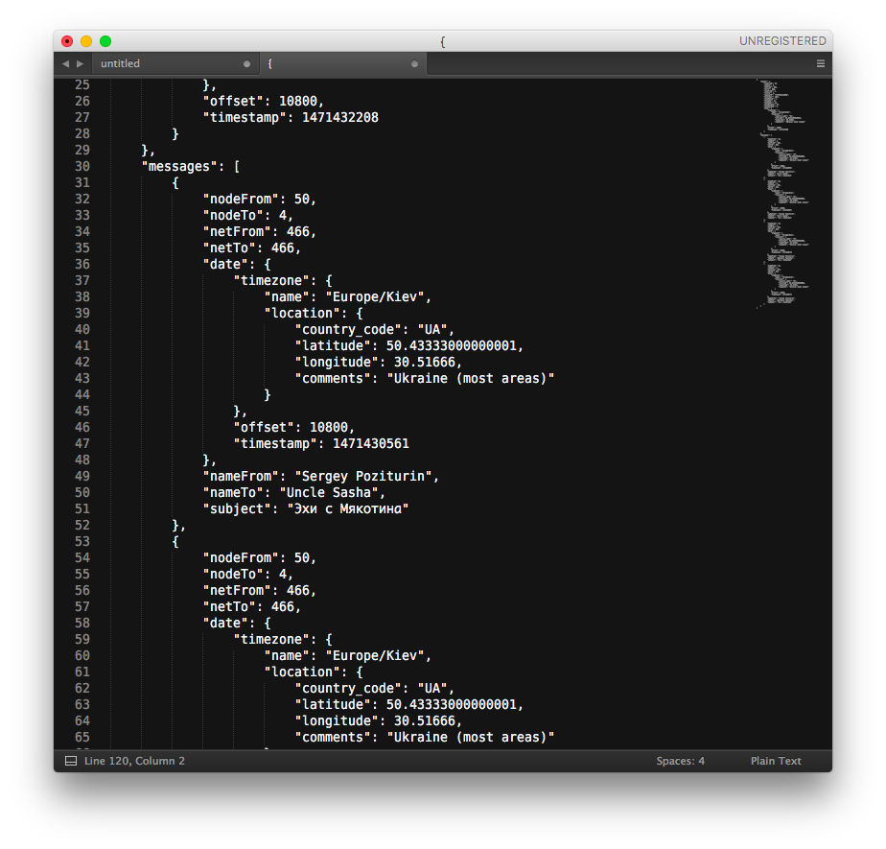Place cursor on the "messages" key
This screenshot has height=849, width=886.
178,166
